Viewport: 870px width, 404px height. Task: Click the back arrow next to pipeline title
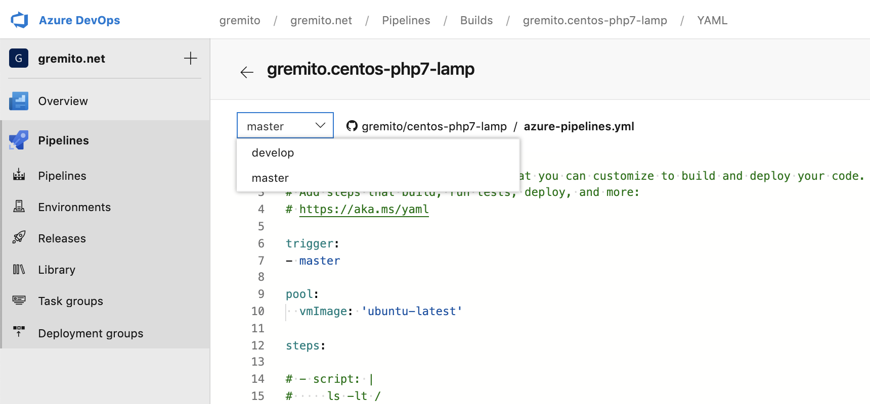(247, 72)
